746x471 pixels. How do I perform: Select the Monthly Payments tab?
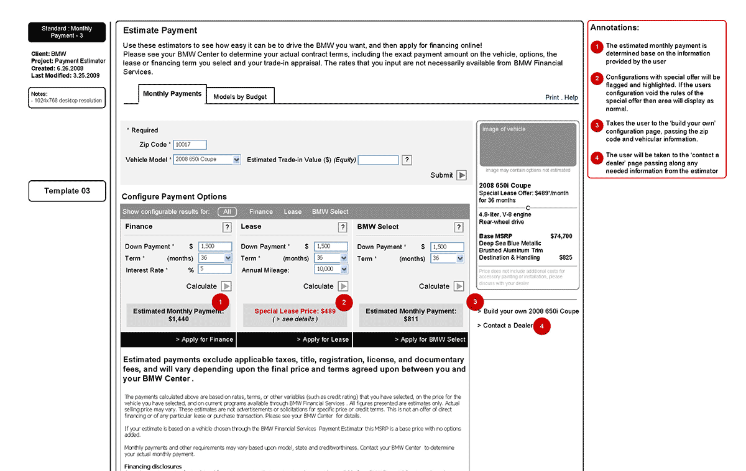click(172, 94)
